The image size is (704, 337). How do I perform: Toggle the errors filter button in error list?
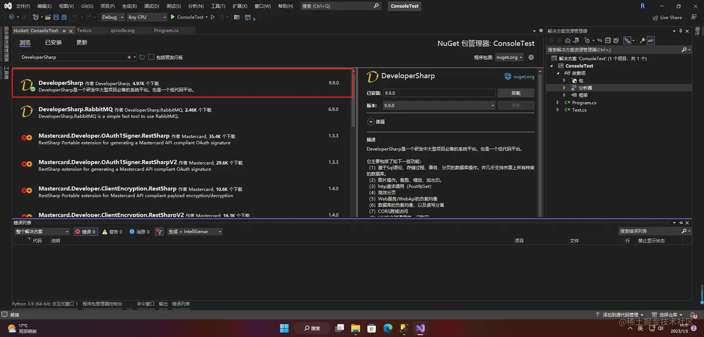[86, 231]
